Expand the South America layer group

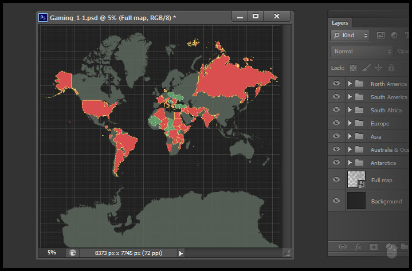click(350, 97)
